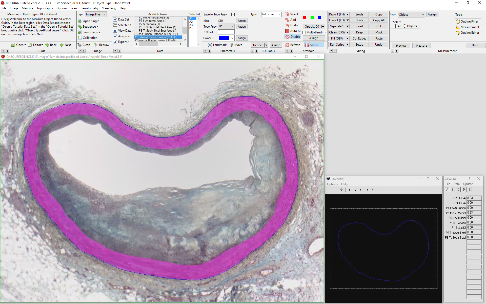This screenshot has height=304, width=486.
Task: Toggle the threshold Show button
Action: coord(314,45)
